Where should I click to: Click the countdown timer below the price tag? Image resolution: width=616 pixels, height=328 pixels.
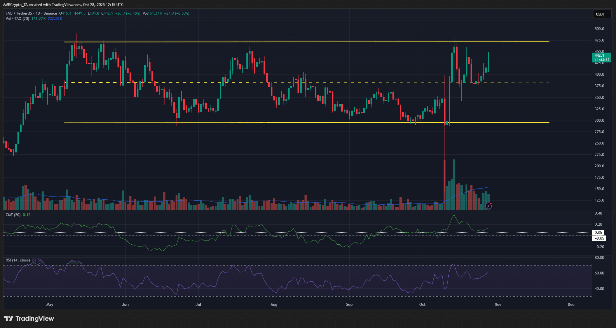[x=601, y=60]
